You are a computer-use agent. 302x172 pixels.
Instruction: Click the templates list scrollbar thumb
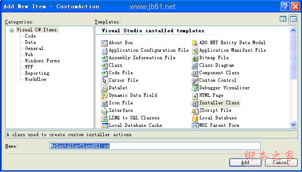coord(293,57)
